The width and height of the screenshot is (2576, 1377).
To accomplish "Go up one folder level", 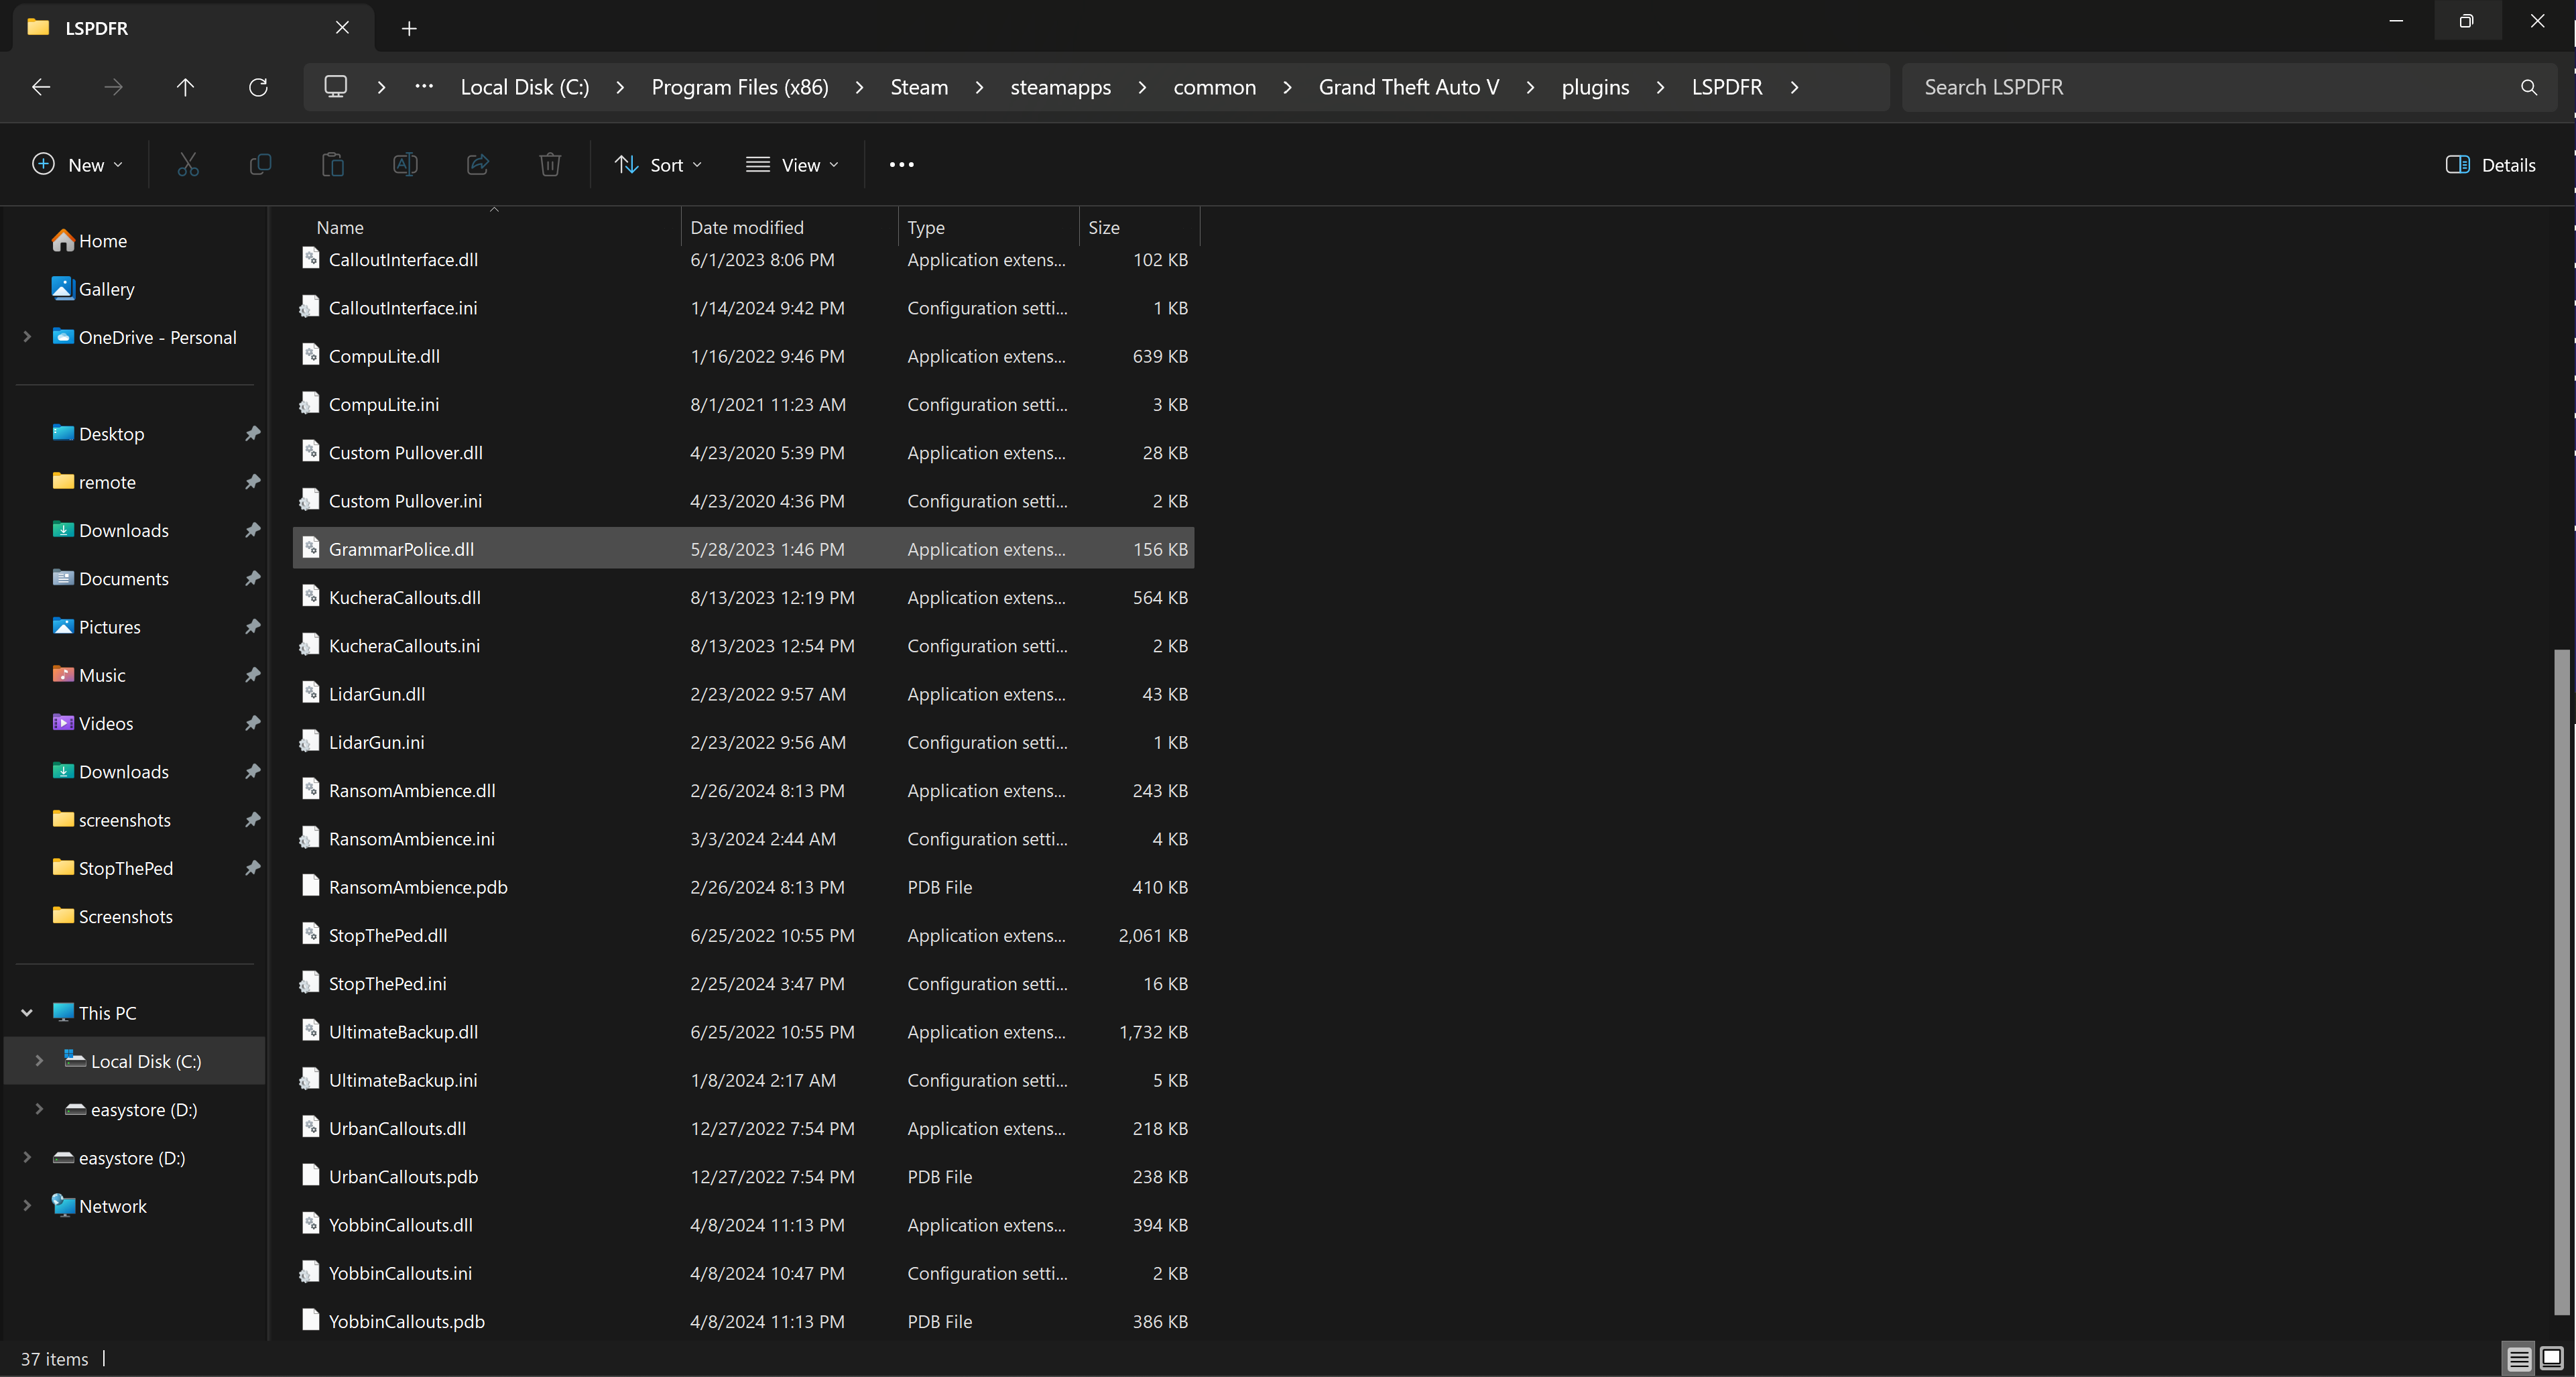I will pos(185,87).
